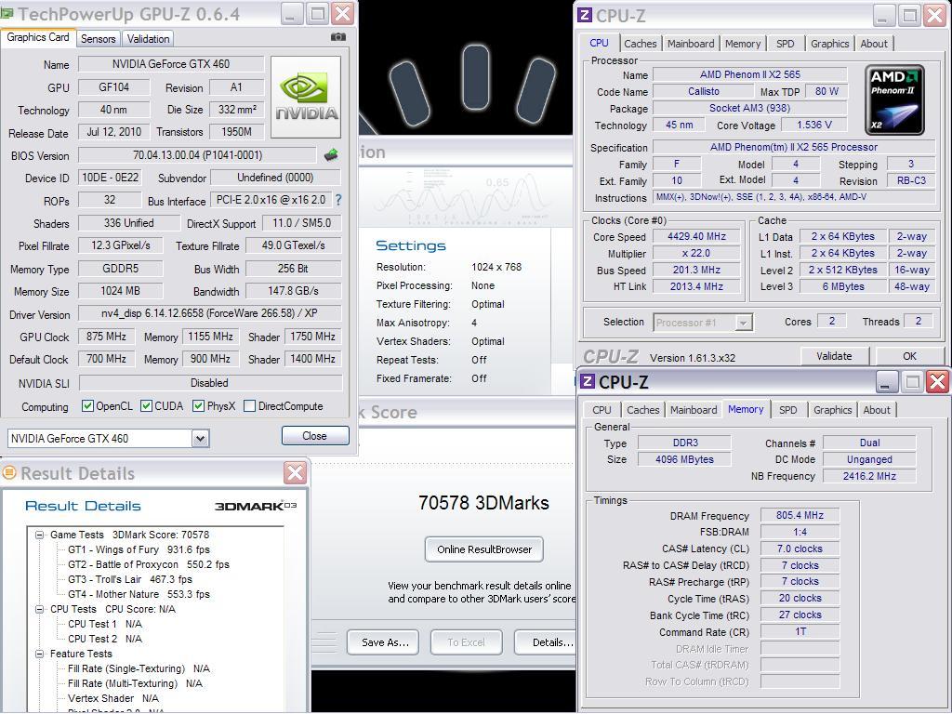
Task: Select GT4 - Mother Nature result row
Action: click(x=139, y=594)
